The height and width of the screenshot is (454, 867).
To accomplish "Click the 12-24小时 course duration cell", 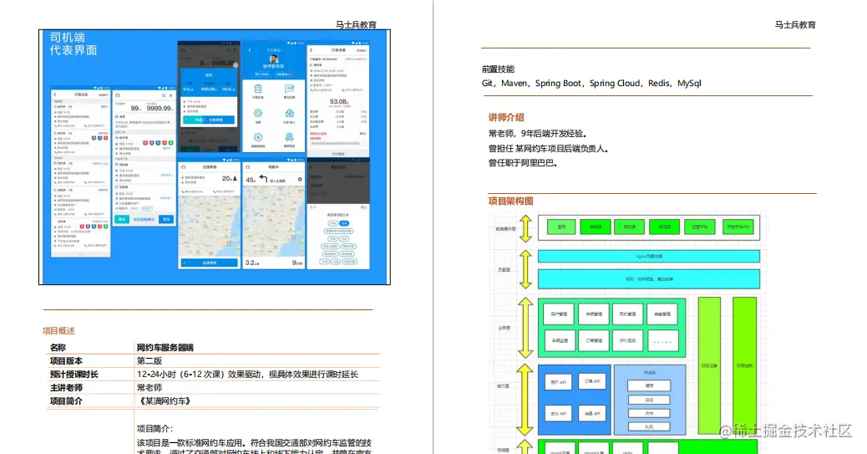I will [247, 375].
